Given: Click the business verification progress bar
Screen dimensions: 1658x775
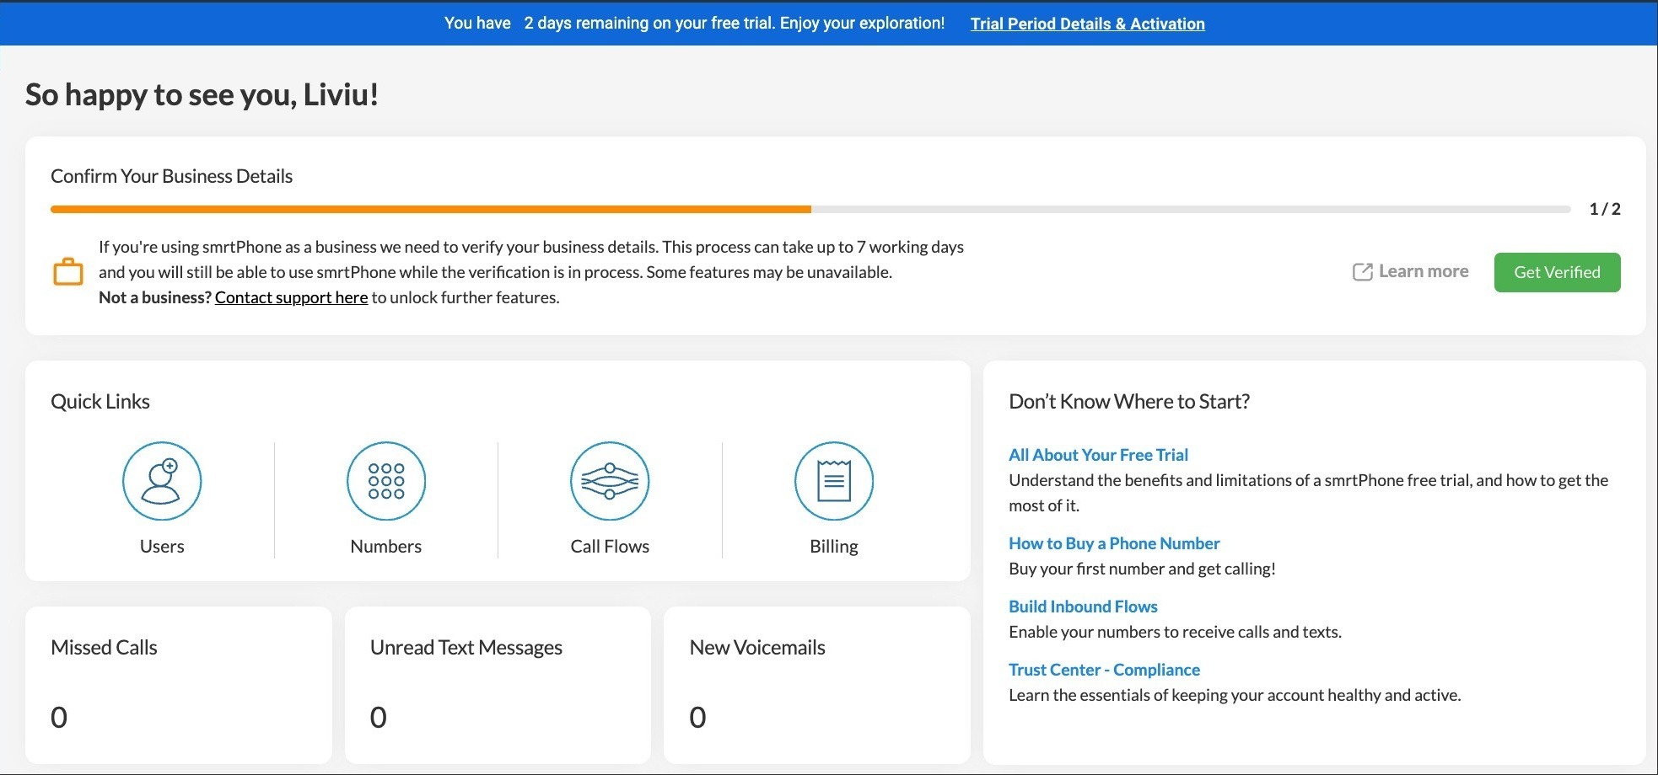Looking at the screenshot, I should (x=810, y=208).
